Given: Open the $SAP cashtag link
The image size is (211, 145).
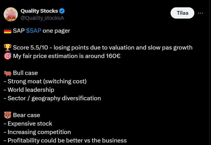Looking at the screenshot, I should click(34, 30).
